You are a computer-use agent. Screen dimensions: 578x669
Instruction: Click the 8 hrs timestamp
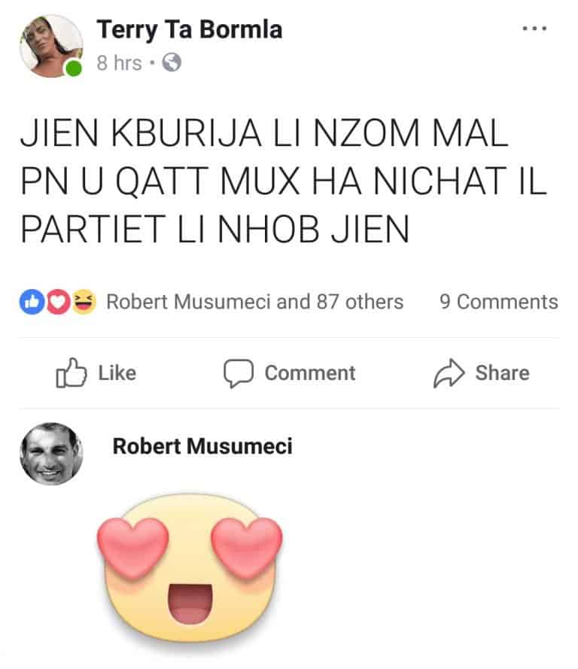(119, 63)
